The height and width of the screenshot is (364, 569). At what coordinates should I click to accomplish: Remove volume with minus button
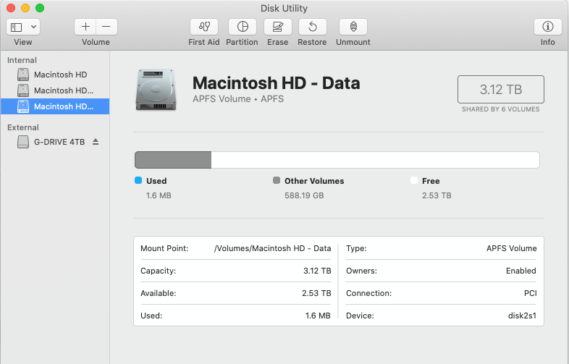[x=106, y=27]
